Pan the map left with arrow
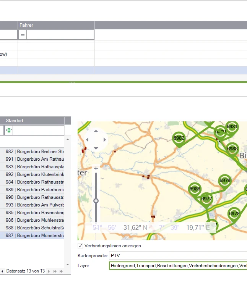247x308 pixels. point(88,140)
